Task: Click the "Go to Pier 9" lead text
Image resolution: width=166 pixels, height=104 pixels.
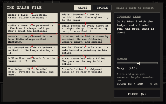Action: (x=135, y=27)
